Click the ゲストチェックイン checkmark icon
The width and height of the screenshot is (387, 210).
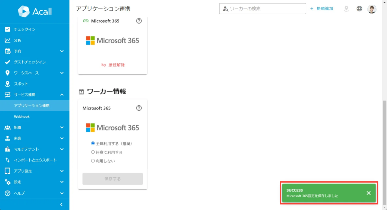pyautogui.click(x=8, y=62)
